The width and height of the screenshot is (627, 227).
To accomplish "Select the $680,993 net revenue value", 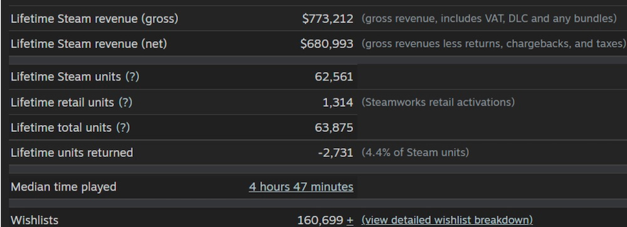I will [x=327, y=44].
